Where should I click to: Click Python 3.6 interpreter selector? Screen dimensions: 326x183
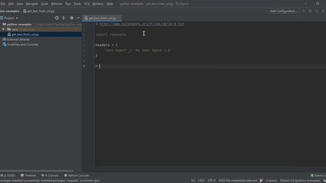(300, 180)
